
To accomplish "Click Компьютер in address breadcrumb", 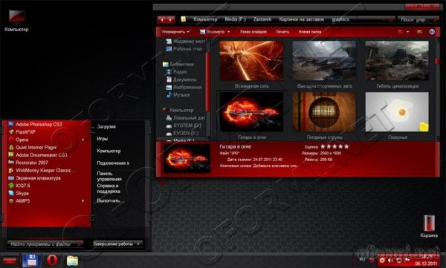I will [205, 19].
